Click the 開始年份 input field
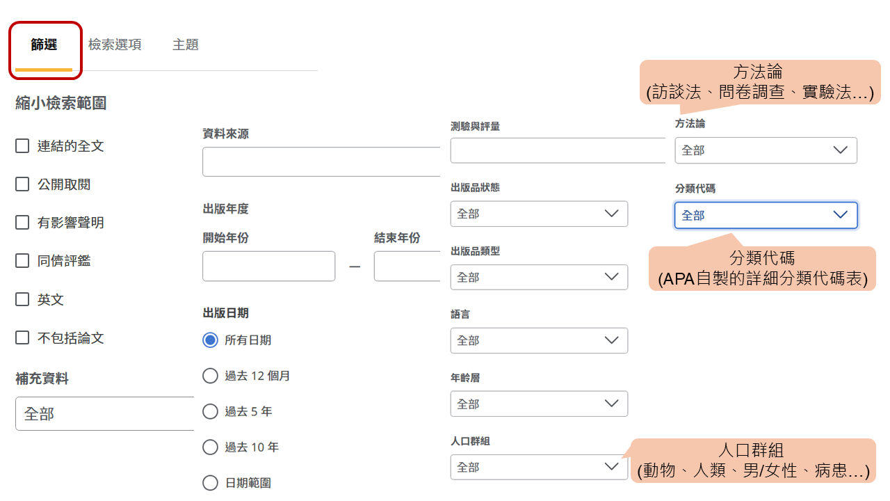 [x=268, y=267]
